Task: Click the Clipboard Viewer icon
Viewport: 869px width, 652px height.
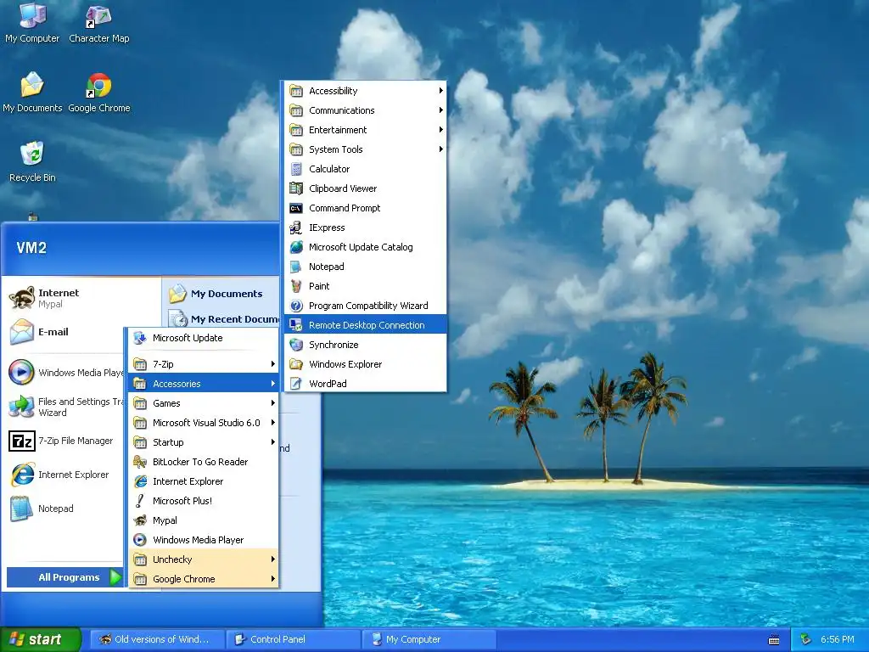Action: tap(296, 188)
